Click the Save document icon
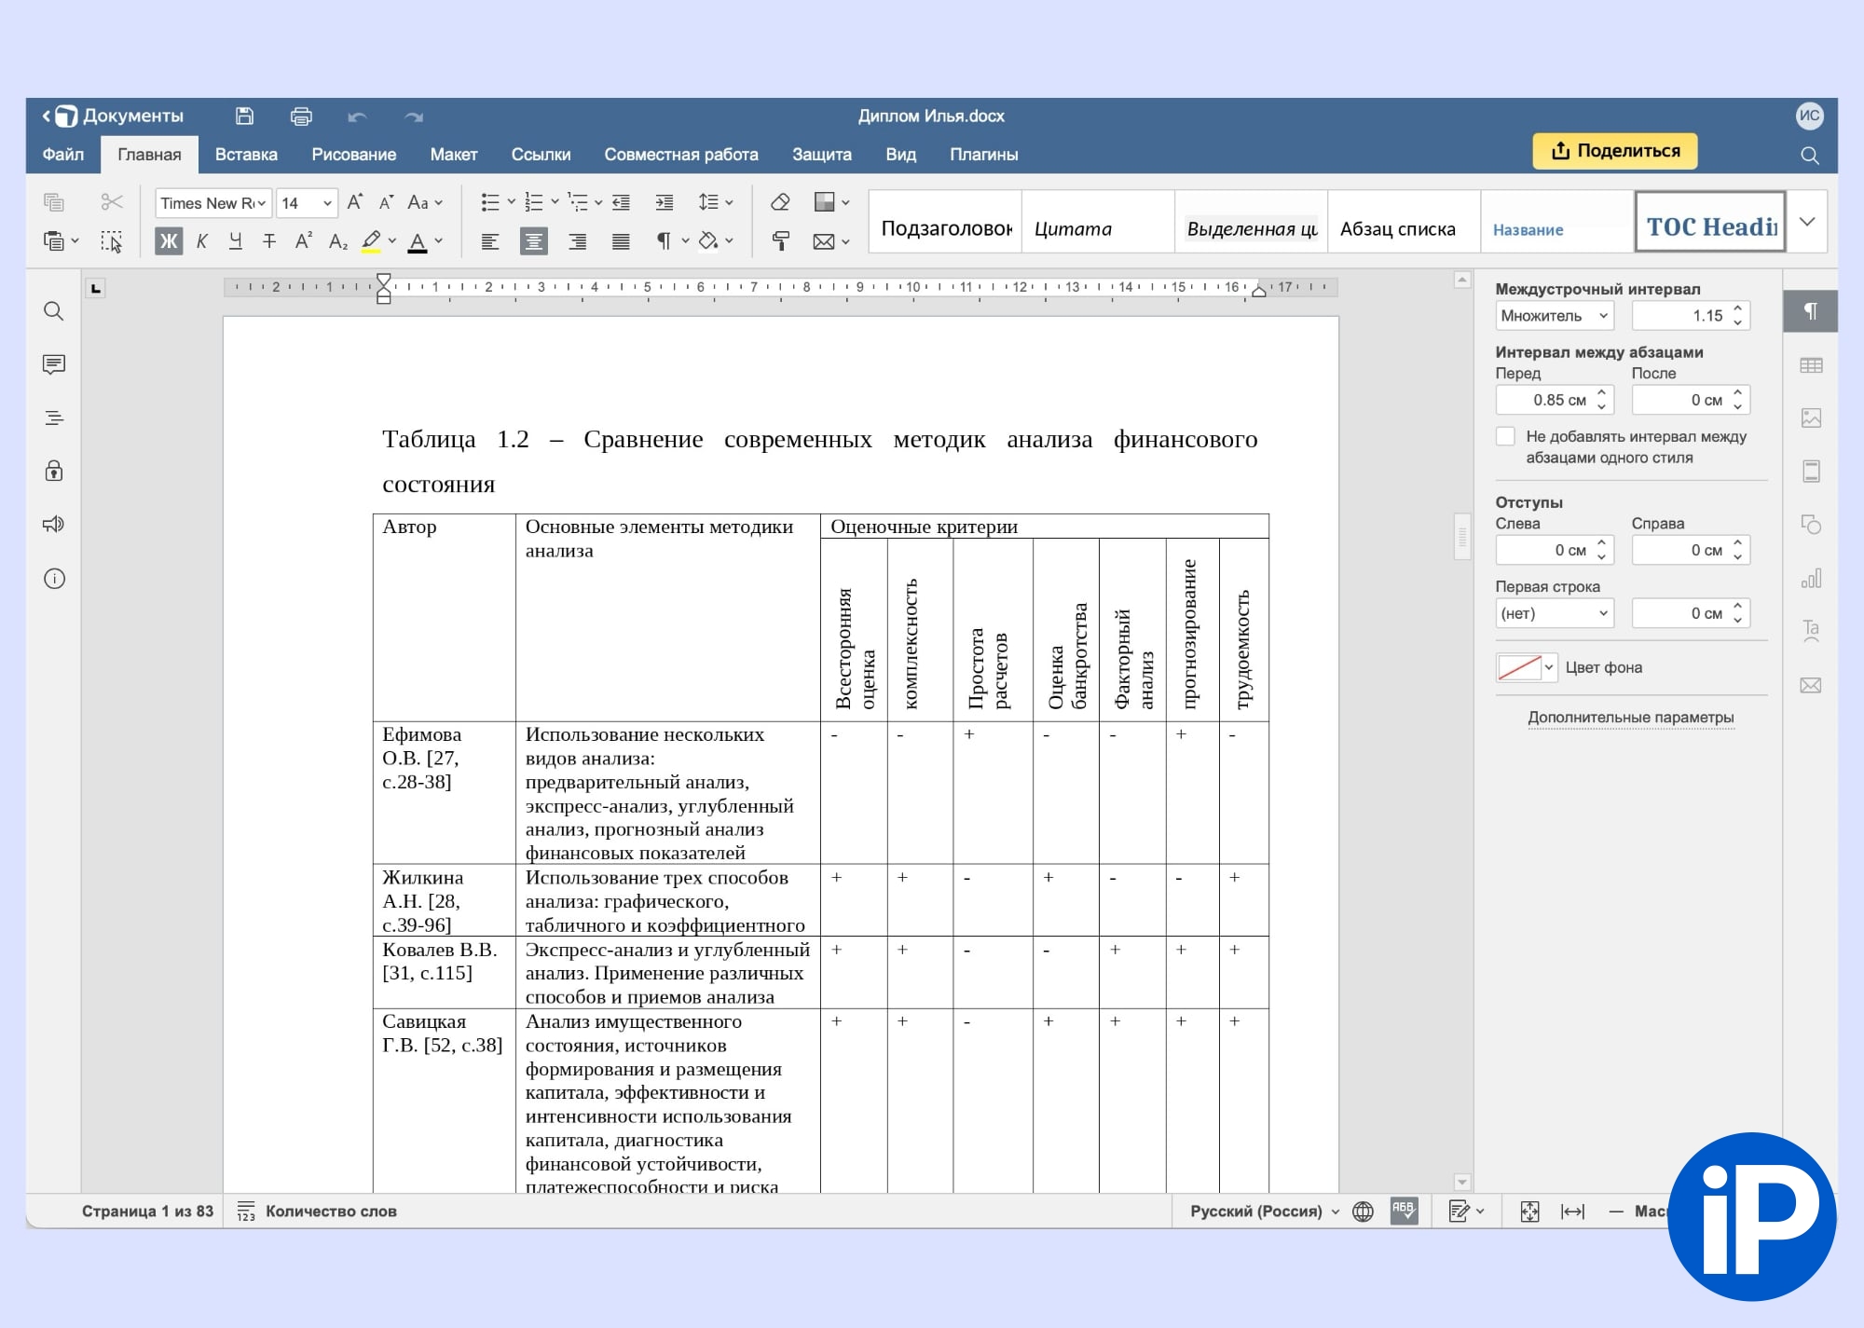The width and height of the screenshot is (1864, 1328). click(244, 116)
